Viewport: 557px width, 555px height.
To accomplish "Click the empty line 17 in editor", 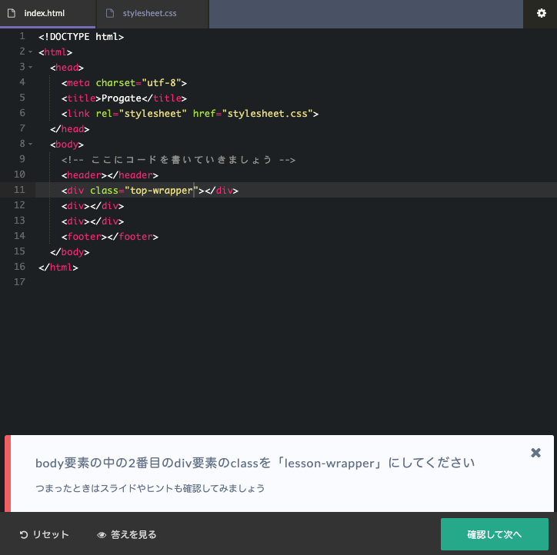I will [x=296, y=282].
